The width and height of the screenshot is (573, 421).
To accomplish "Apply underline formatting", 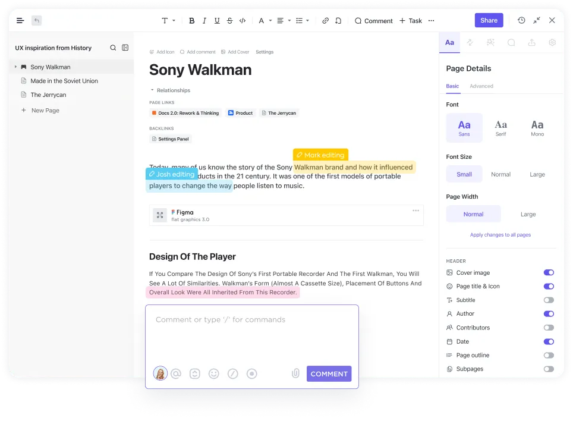I will click(217, 21).
